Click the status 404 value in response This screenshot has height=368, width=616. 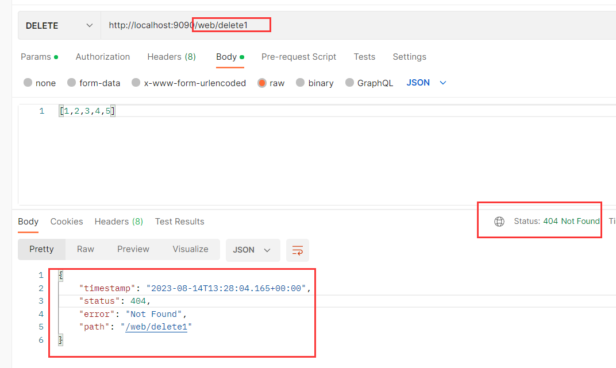pos(138,301)
